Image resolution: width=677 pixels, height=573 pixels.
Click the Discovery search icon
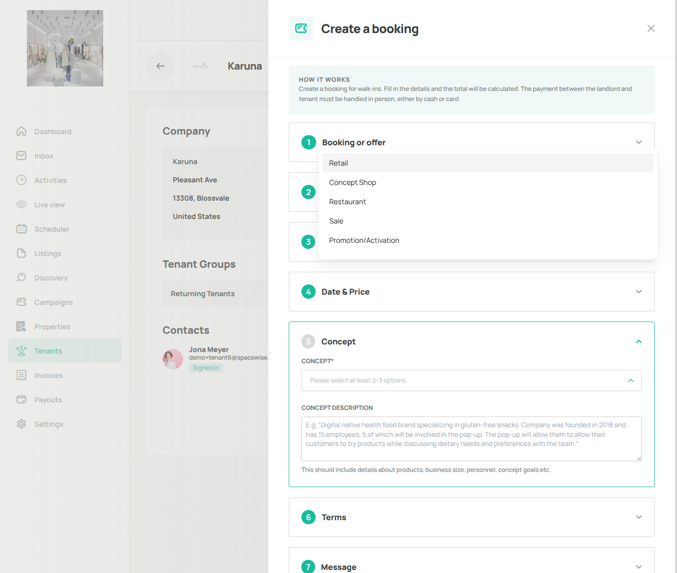point(21,278)
